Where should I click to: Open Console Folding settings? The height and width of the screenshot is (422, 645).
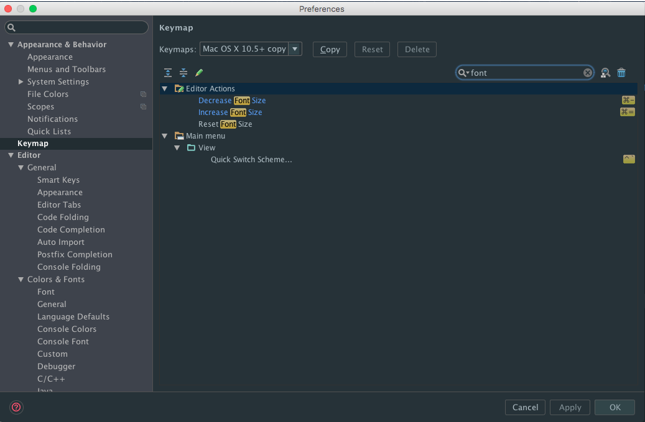[x=69, y=267]
